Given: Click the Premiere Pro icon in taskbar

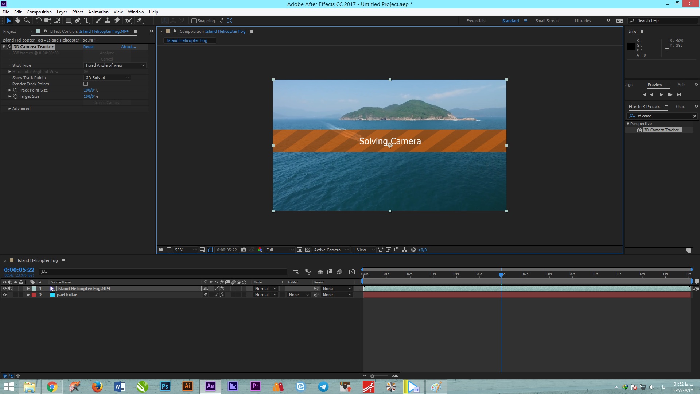Looking at the screenshot, I should point(255,387).
